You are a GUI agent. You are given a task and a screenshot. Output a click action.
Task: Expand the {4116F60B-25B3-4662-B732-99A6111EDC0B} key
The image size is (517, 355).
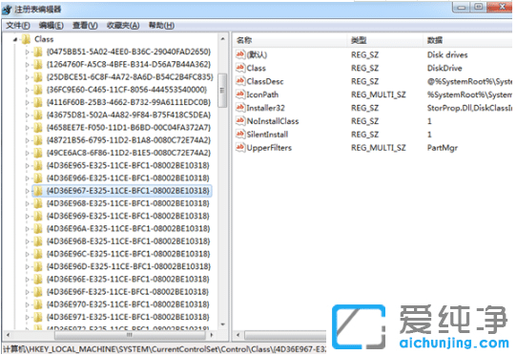coord(28,102)
